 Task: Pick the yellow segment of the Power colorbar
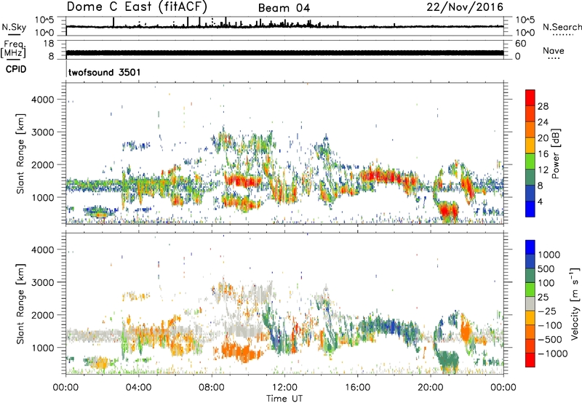point(530,145)
